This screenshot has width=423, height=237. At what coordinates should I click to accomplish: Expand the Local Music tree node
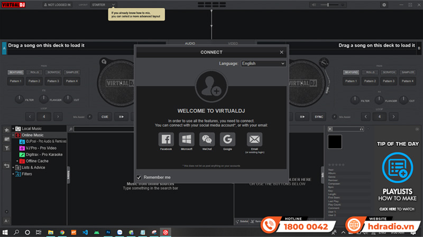(13, 129)
